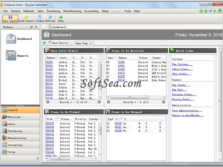Select the Sales module group

coord(20,124)
